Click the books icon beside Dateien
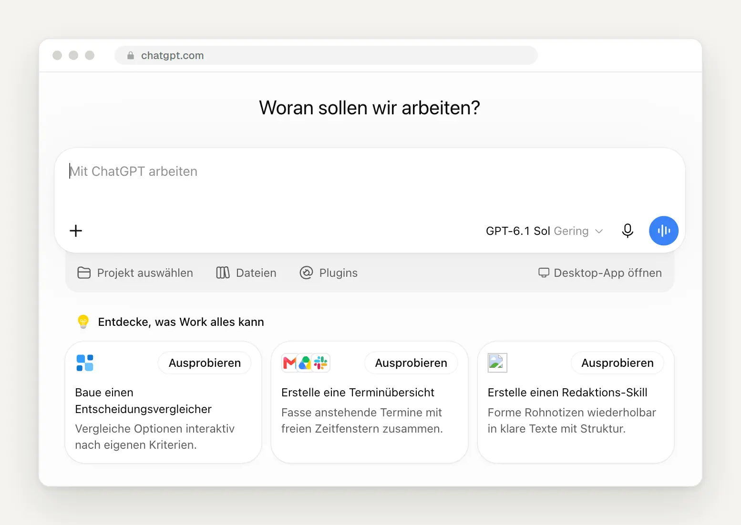The image size is (741, 525). point(223,273)
